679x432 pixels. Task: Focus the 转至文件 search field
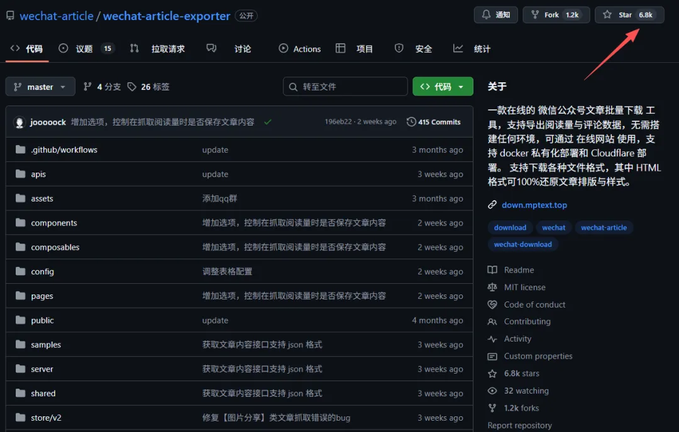tap(345, 87)
